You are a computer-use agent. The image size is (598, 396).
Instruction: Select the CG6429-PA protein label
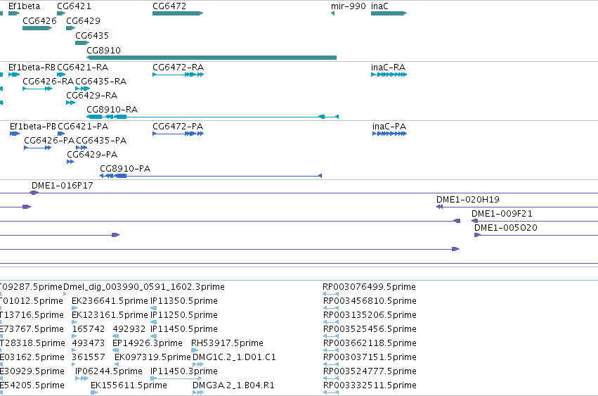point(92,155)
